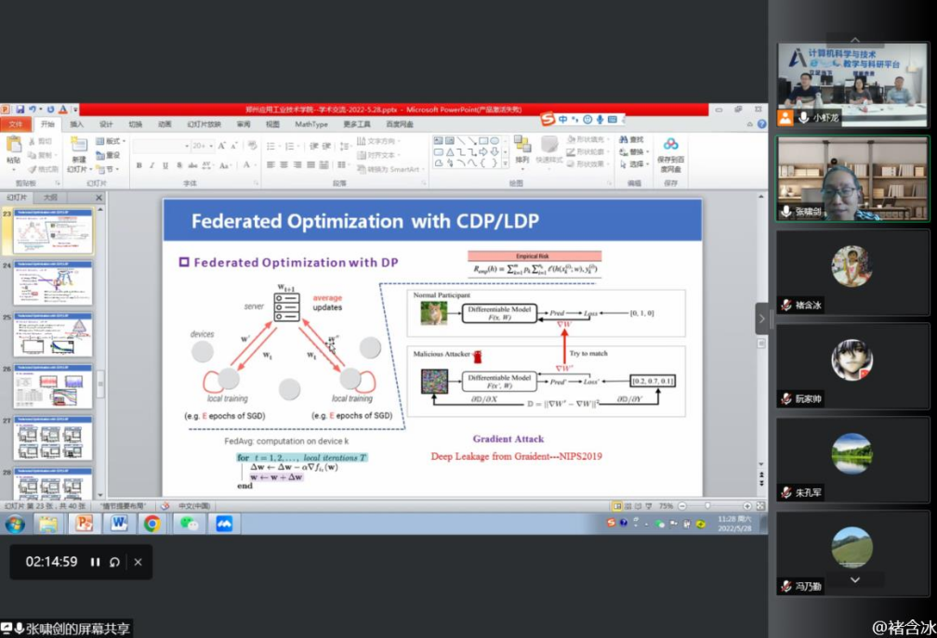Increase font size with large A icon
Screen dimensions: 937x638
[221, 146]
